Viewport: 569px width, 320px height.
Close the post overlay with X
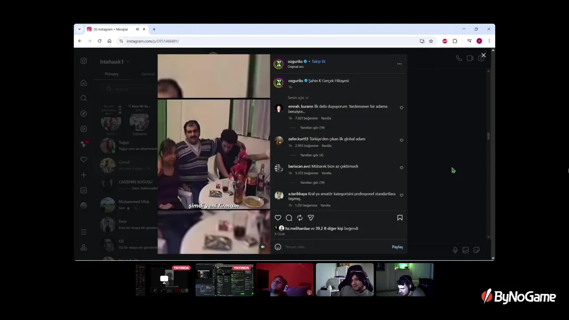coord(484,56)
